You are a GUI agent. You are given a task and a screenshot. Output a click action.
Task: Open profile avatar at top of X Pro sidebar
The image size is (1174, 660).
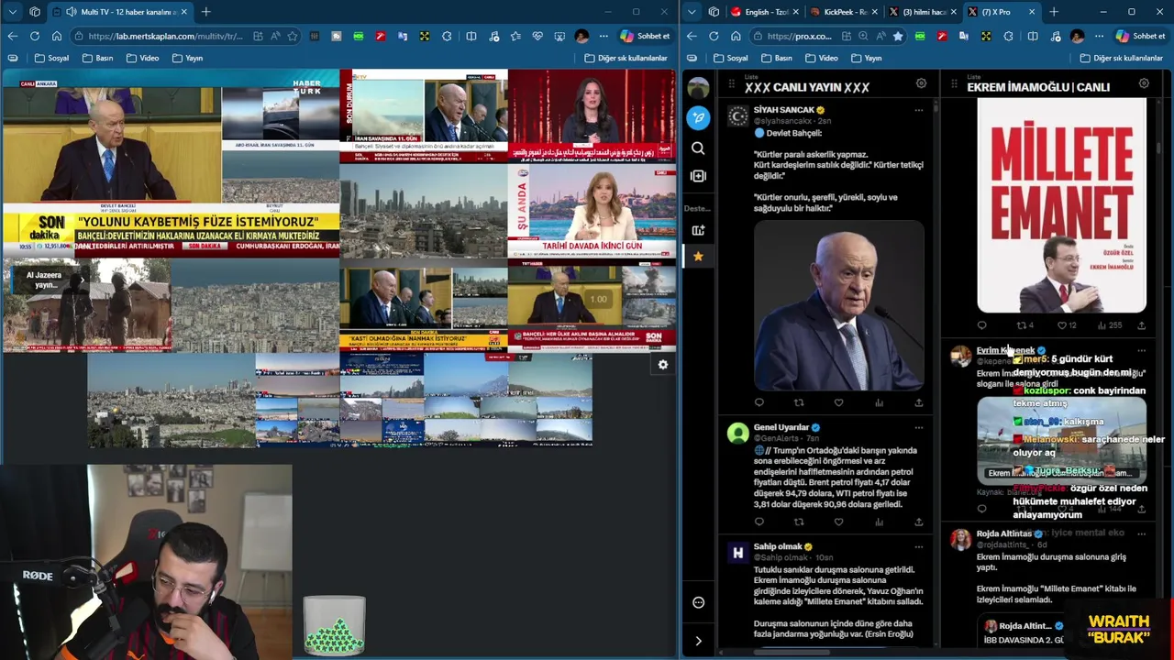click(698, 88)
